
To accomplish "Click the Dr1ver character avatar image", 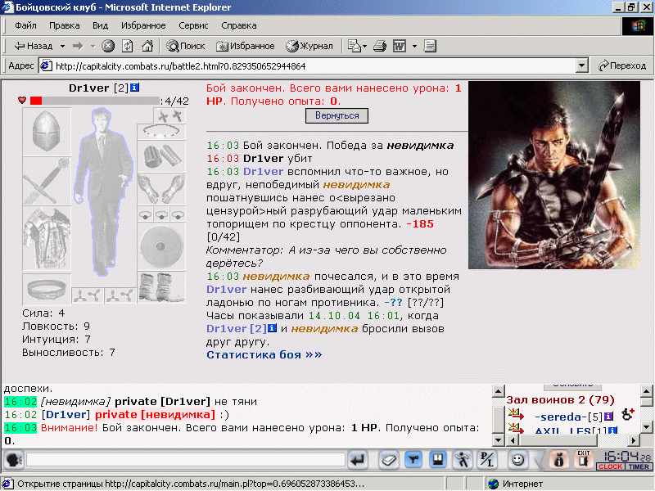I will coord(104,191).
